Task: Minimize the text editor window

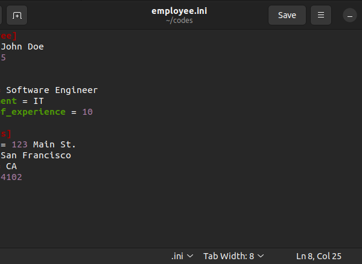Action: click(350, 15)
